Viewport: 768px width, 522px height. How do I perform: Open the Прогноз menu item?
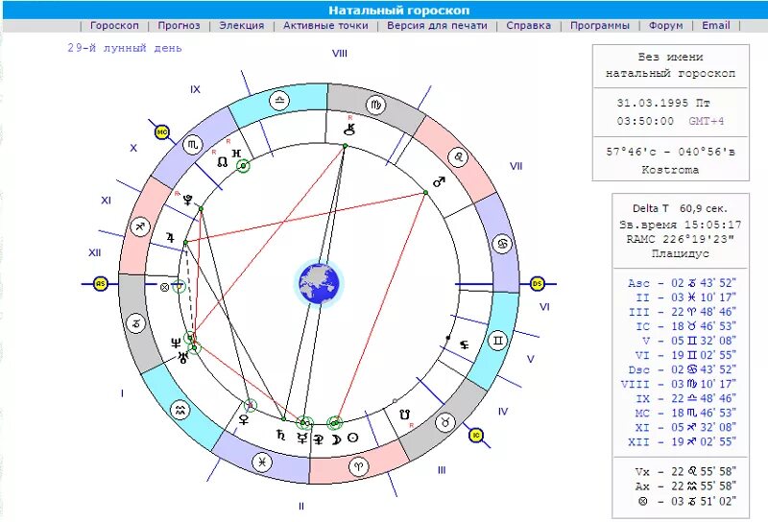coord(179,26)
